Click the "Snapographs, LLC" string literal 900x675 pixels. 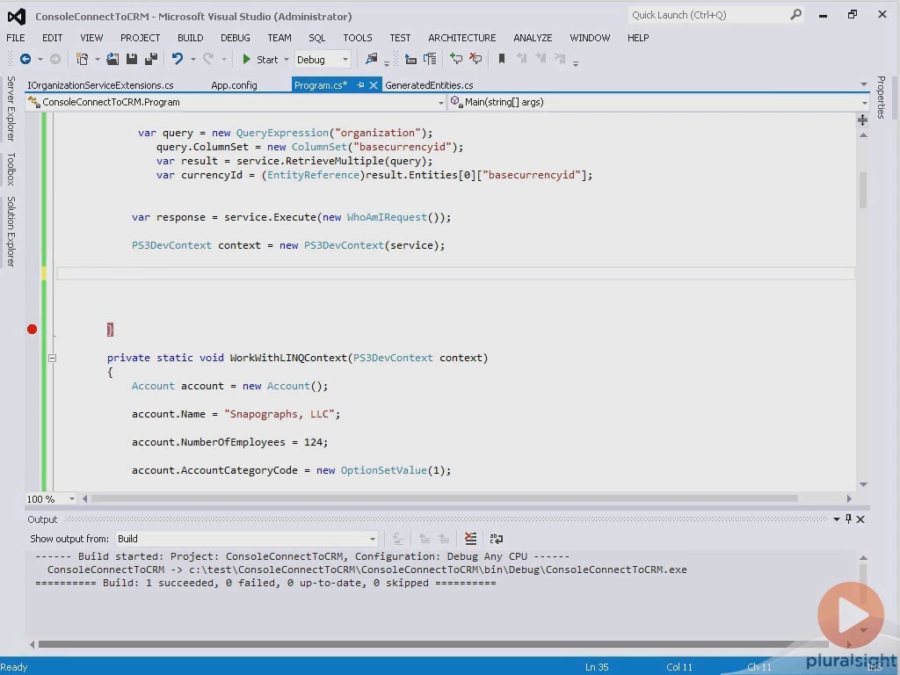point(279,414)
